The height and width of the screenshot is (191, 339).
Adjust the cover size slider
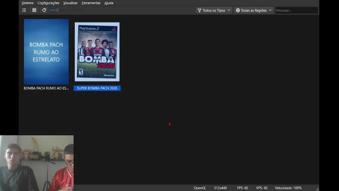pos(68,10)
